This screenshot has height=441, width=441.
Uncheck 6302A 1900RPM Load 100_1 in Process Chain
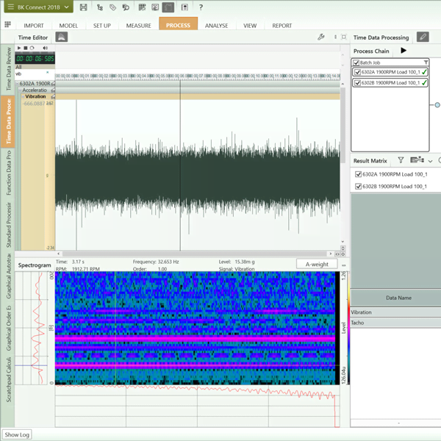[x=357, y=72]
